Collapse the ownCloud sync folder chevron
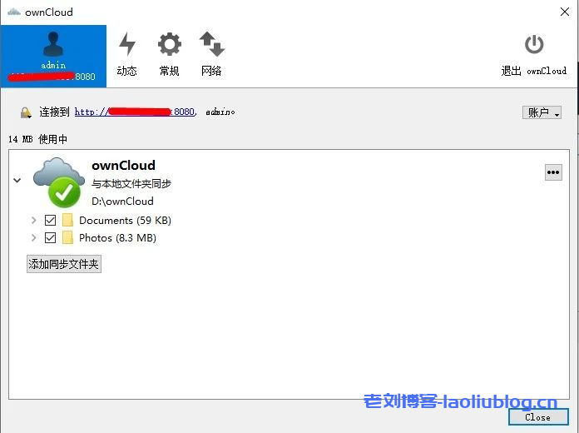 17,181
